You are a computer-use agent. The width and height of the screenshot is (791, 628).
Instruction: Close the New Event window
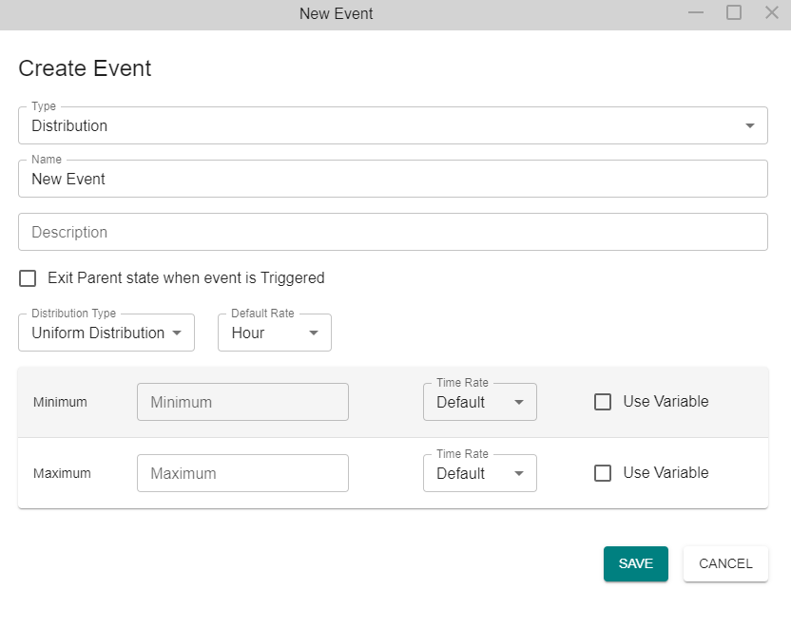pos(772,13)
